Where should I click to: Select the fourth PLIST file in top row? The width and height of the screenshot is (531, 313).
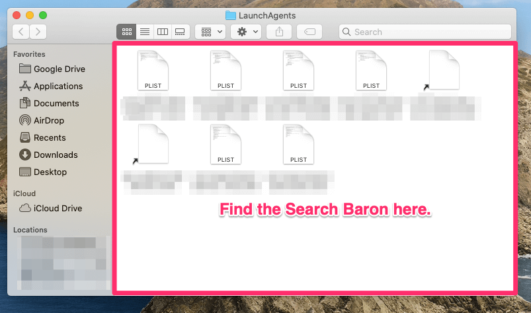coord(371,70)
